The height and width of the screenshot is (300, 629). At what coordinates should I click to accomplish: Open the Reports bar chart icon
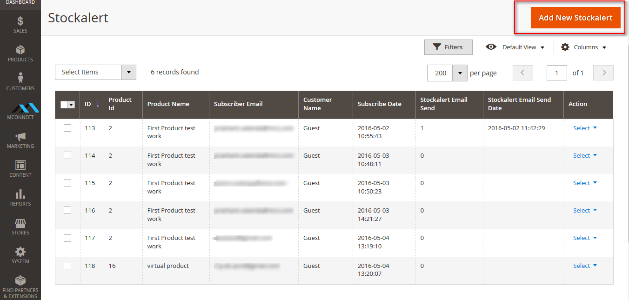[x=20, y=194]
